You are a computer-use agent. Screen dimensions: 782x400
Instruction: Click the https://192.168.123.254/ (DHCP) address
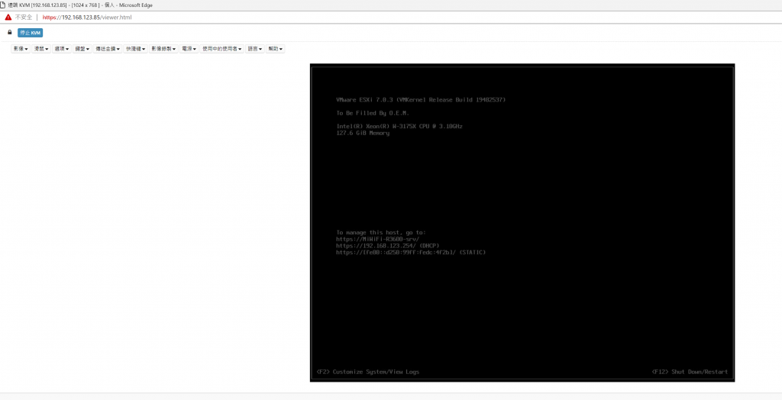(x=387, y=246)
